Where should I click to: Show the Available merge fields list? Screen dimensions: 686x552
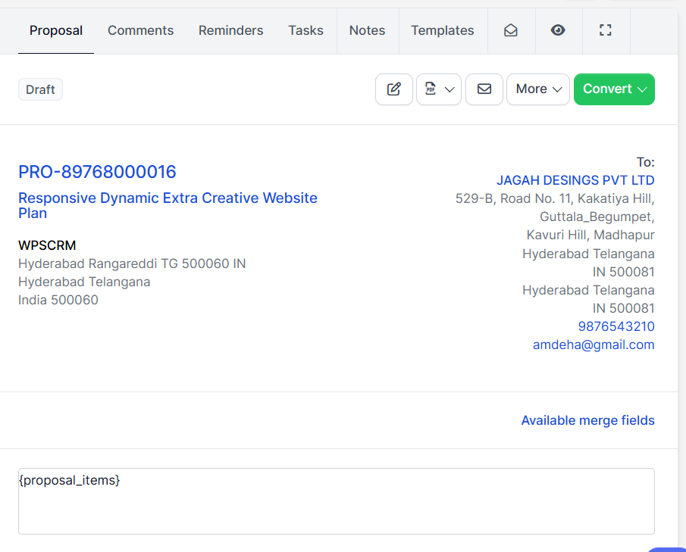(x=587, y=420)
